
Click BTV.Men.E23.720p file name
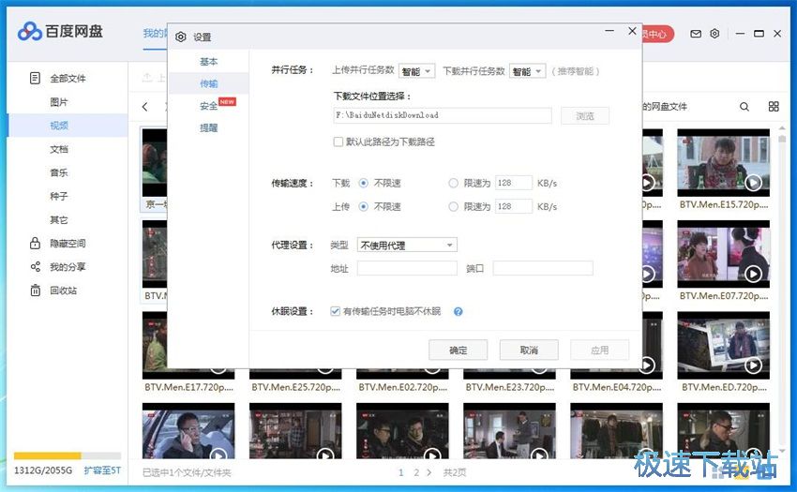click(510, 387)
